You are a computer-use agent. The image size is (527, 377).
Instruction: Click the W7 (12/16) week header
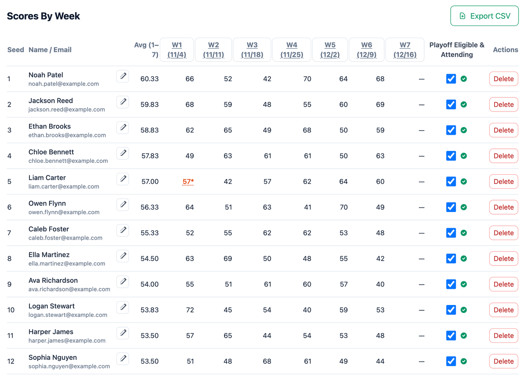405,50
